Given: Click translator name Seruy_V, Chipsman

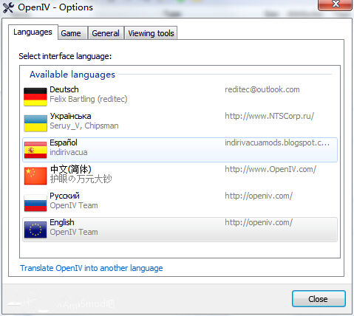Looking at the screenshot, I should pos(84,126).
